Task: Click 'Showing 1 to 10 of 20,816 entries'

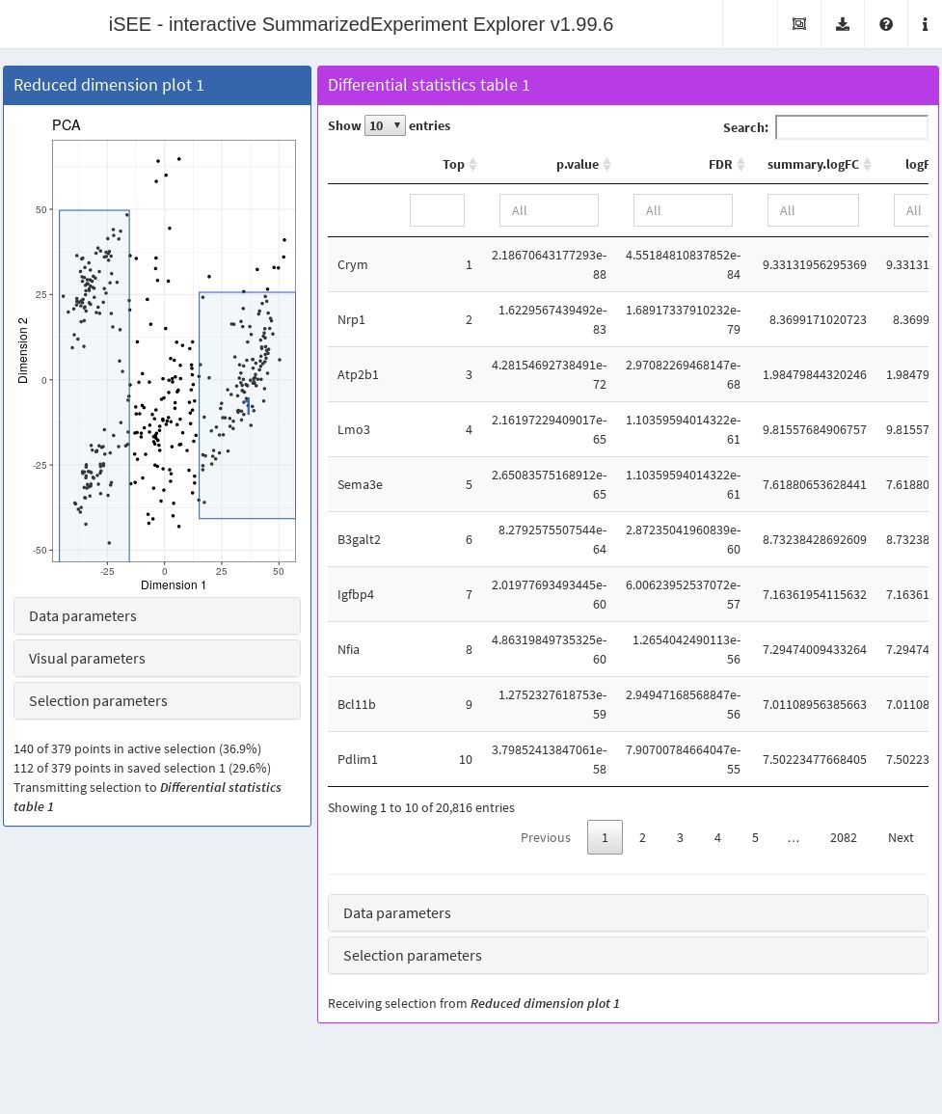Action: 421,808
